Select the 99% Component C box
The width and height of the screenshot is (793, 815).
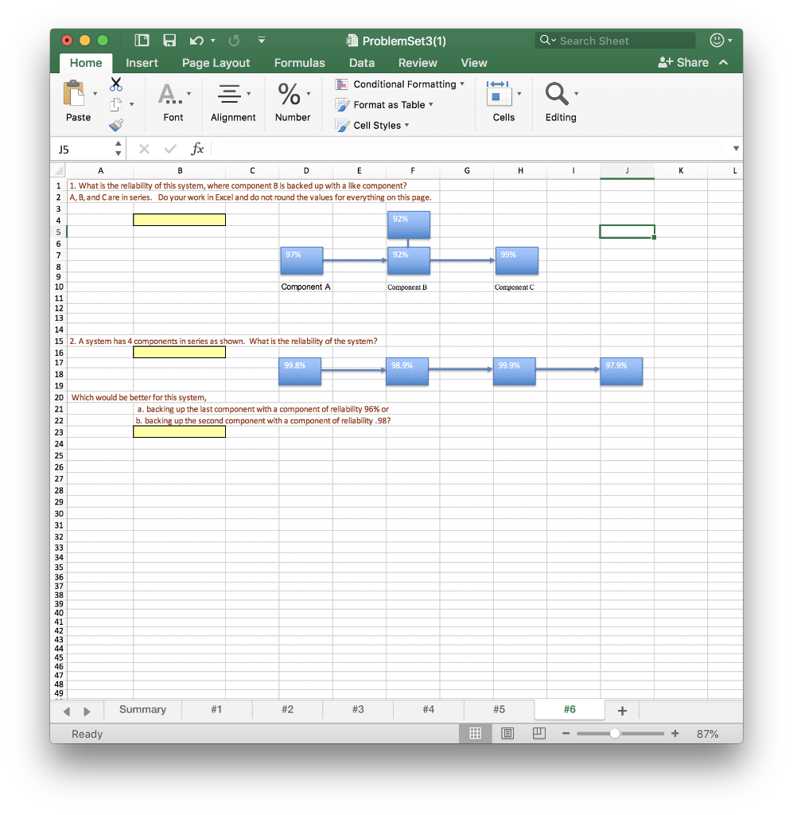517,260
